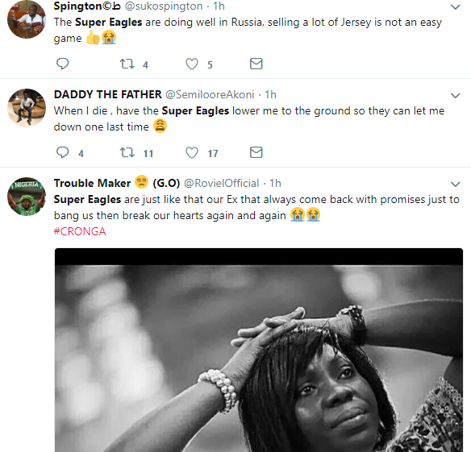The image size is (471, 452).
Task: Enlarge the black-and-white photo in the tweet
Action: [x=259, y=350]
